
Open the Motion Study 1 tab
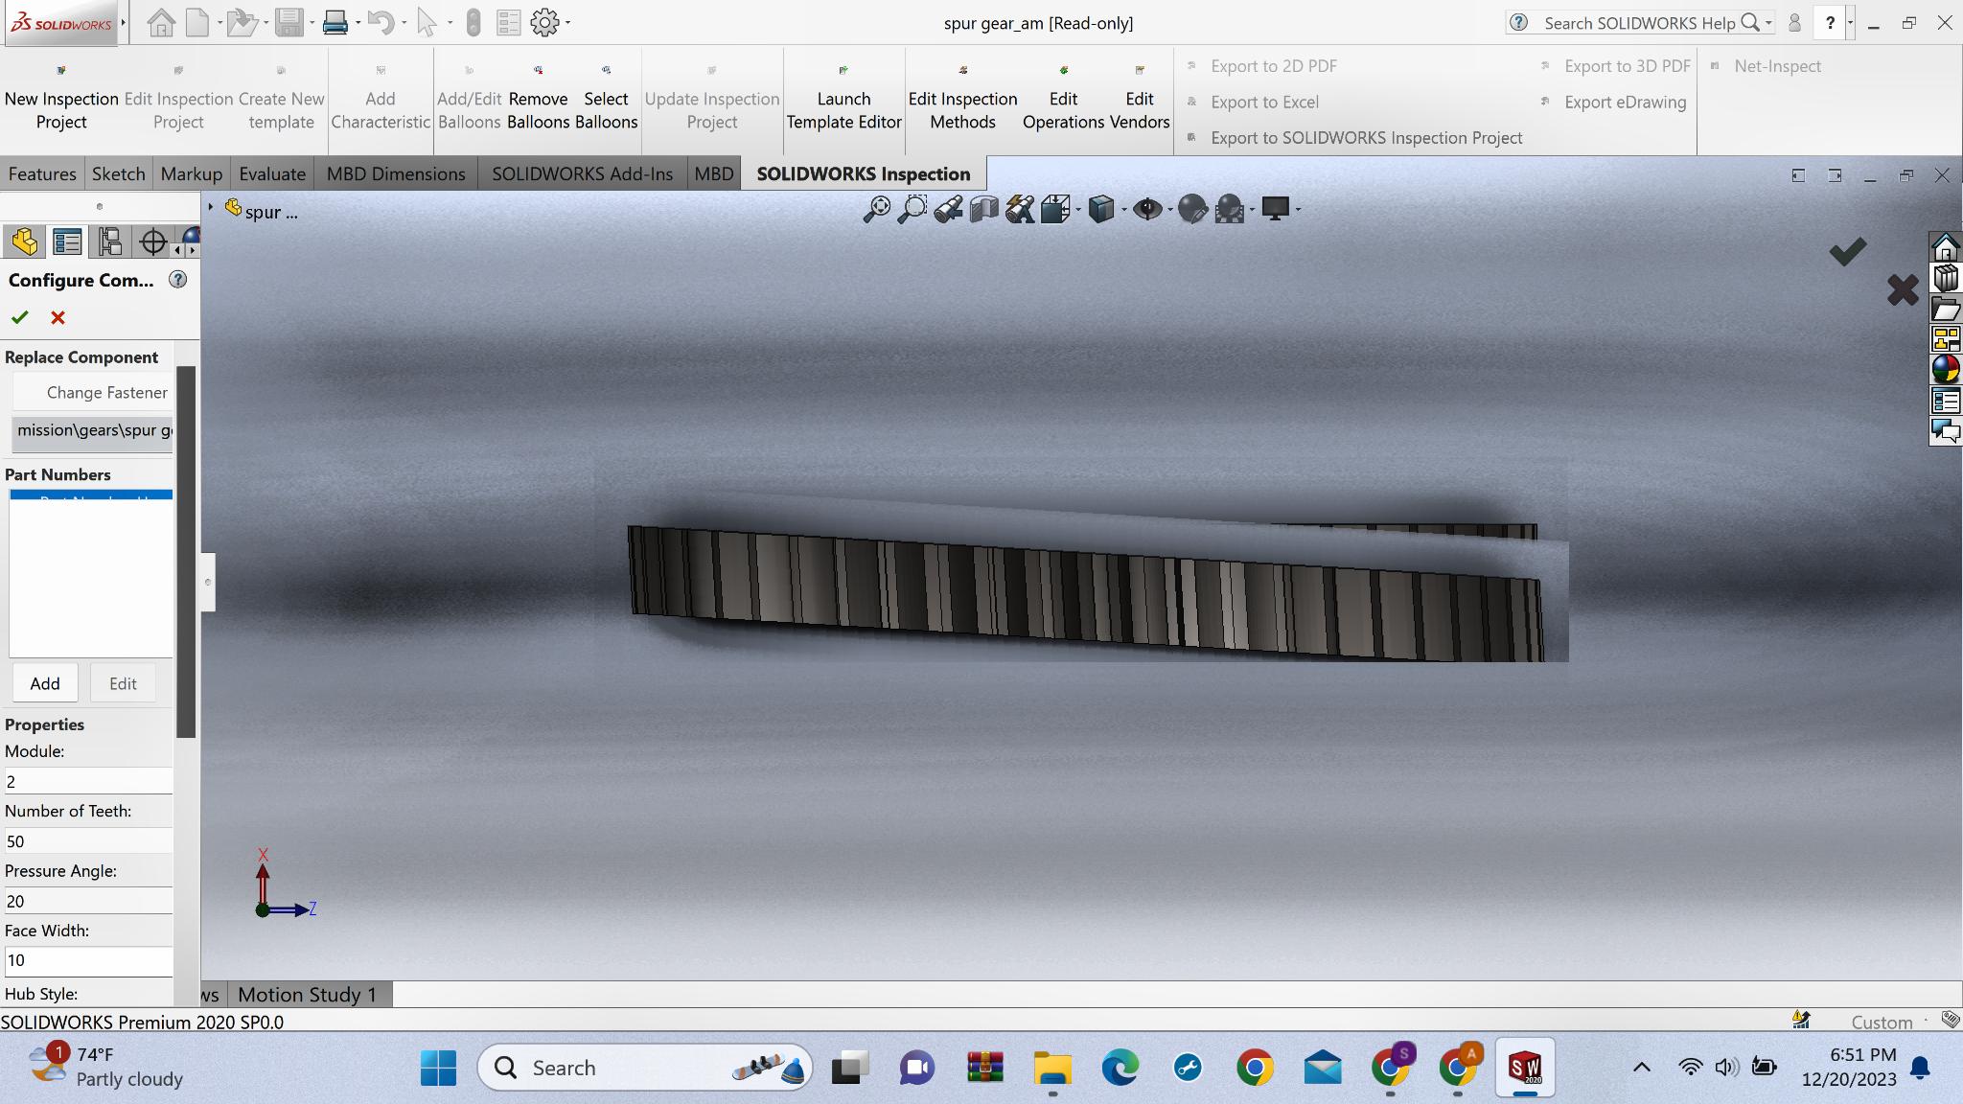point(308,995)
